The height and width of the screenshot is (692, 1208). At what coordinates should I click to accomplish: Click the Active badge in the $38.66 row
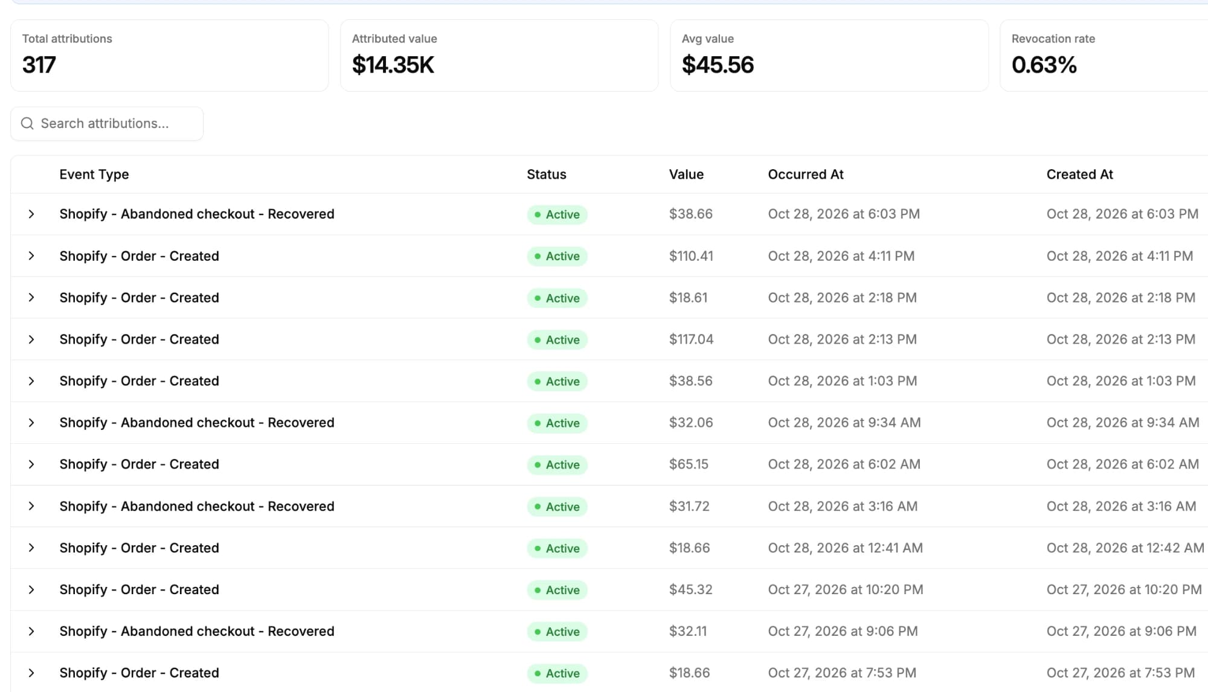[557, 214]
